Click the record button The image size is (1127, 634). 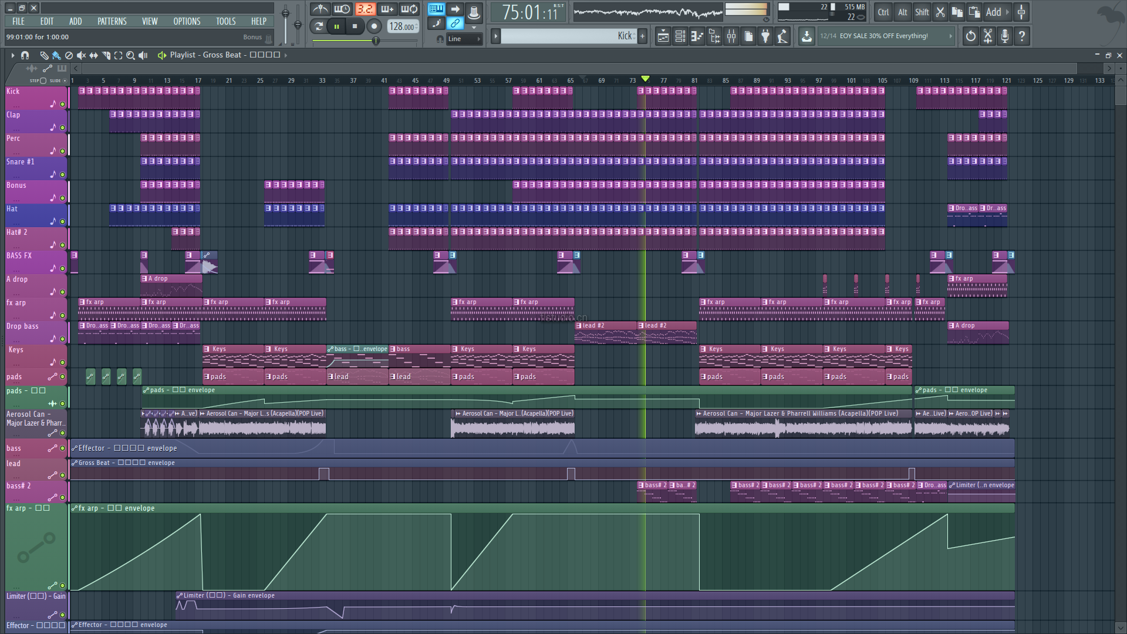click(374, 26)
